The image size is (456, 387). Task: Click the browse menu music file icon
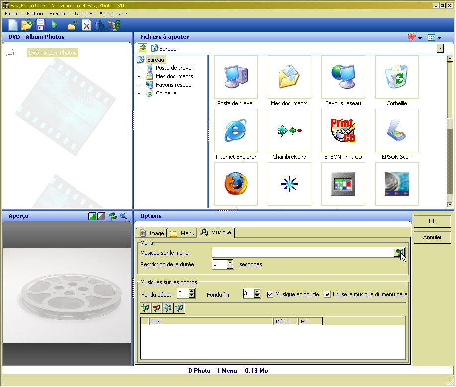point(399,253)
